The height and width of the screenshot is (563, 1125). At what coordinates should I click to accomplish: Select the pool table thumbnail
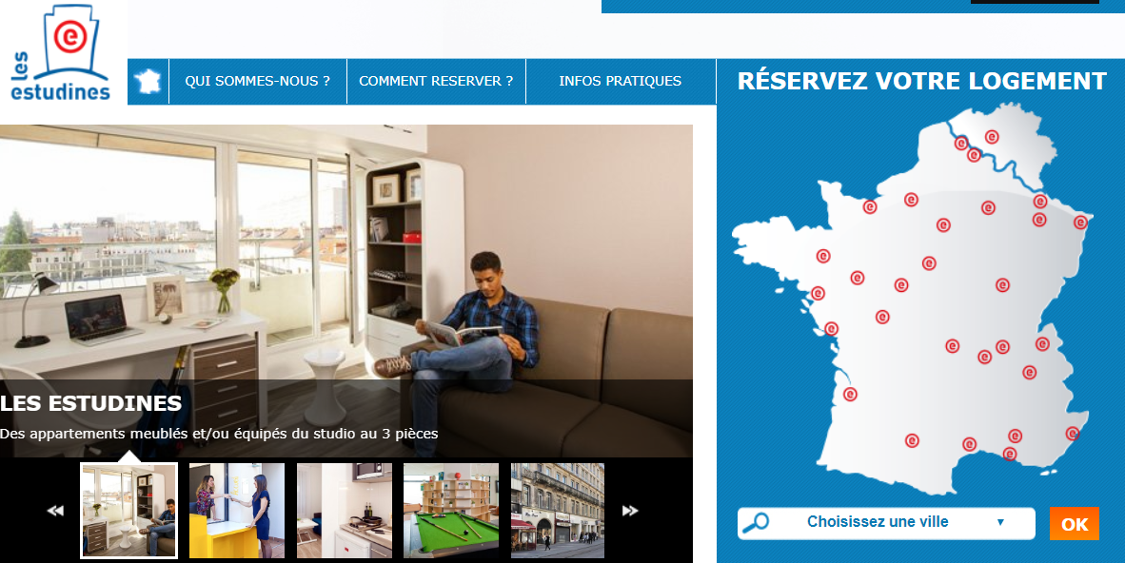450,511
